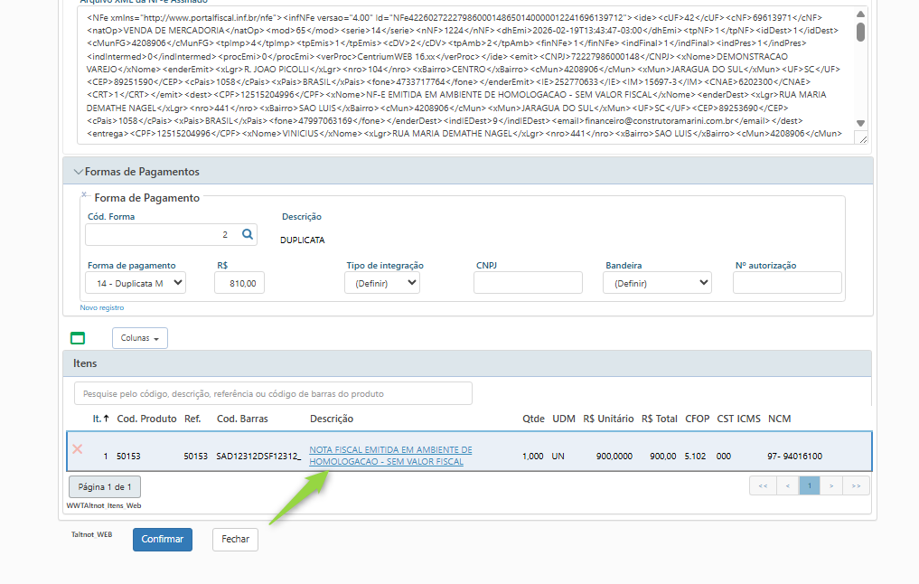919x584 pixels.
Task: Open the Tipo de integração dropdown
Action: [x=381, y=283]
